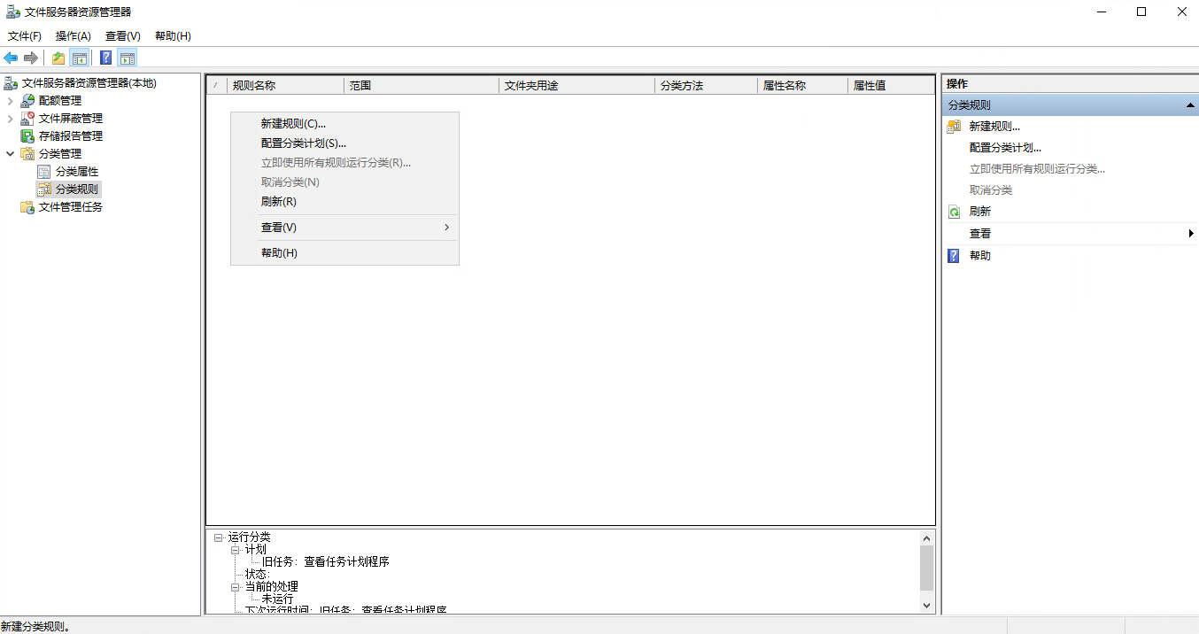Click 配置分类计划... in Actions pane
The image size is (1199, 634).
pos(1005,148)
